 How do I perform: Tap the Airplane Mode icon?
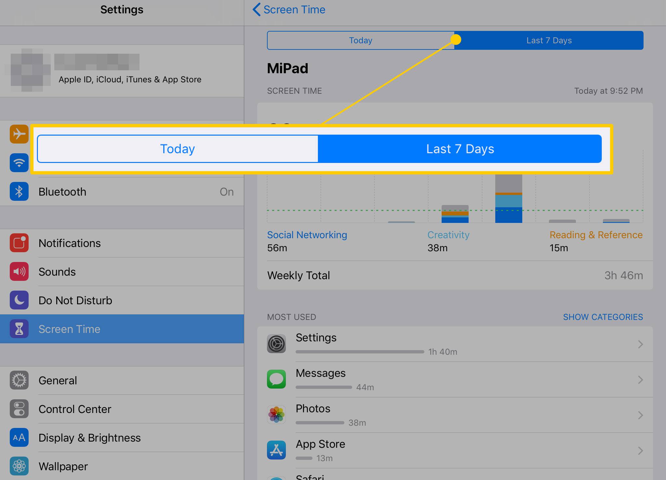[19, 134]
